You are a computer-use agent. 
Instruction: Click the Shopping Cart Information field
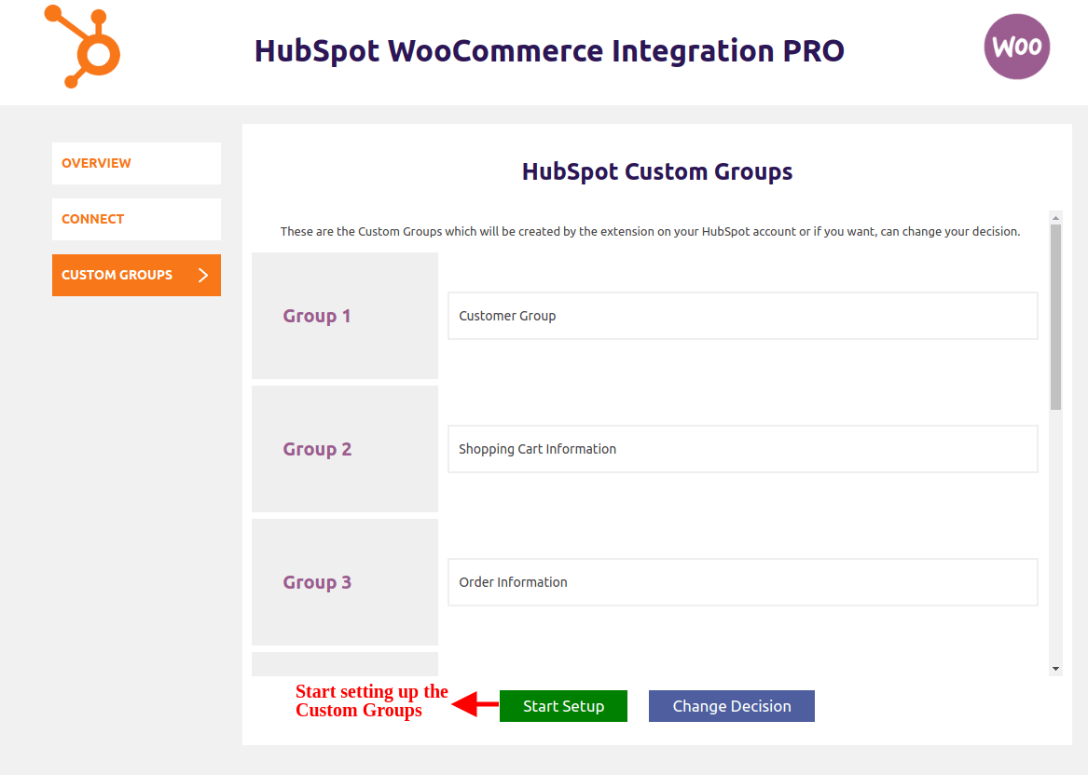[742, 449]
